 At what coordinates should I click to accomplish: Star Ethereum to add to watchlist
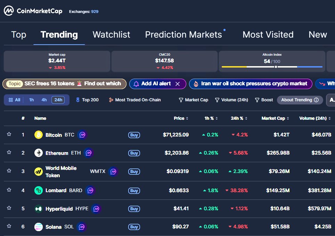[9, 152]
